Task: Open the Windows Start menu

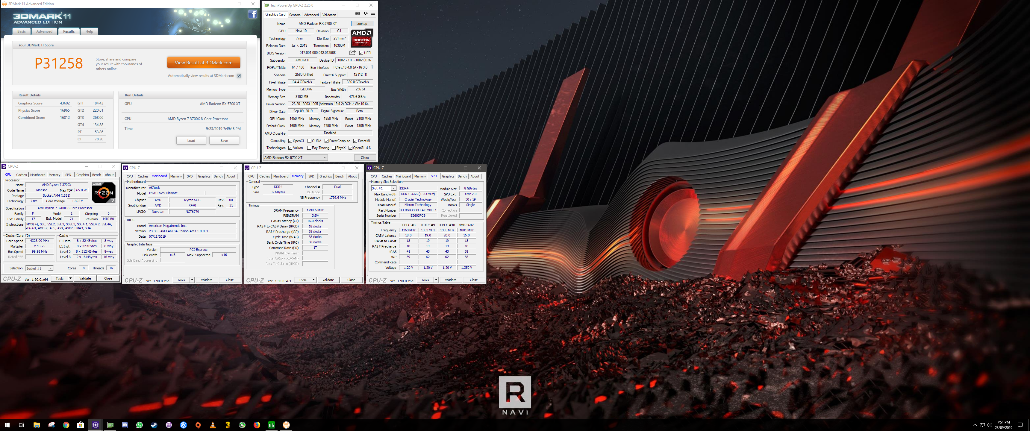Action: [7, 425]
